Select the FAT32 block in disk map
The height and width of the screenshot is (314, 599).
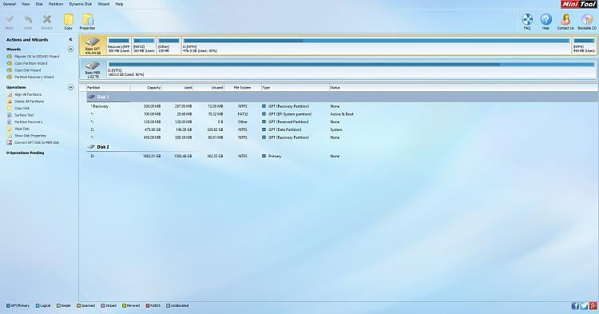tap(144, 46)
